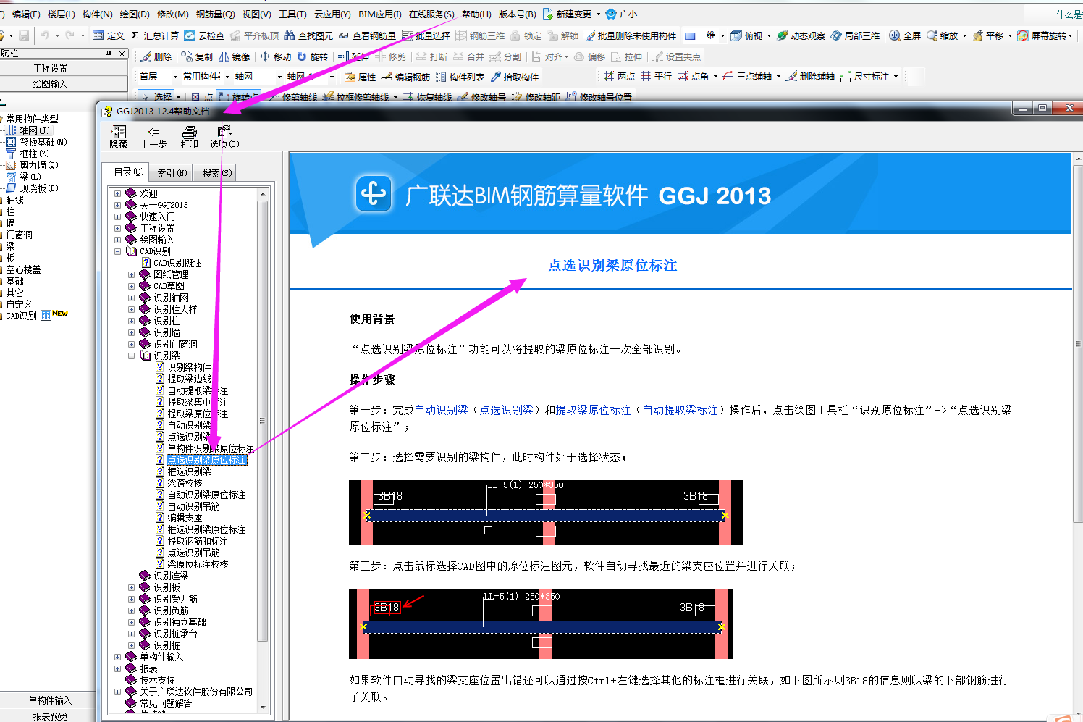Select 剪力墙(Q) in component tree

33,165
